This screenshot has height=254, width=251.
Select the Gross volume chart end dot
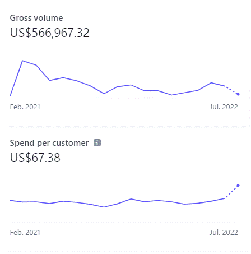238,94
